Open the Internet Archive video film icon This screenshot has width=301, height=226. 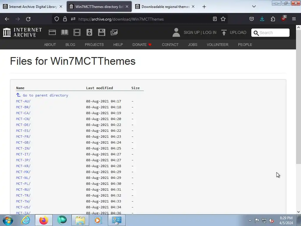(x=77, y=32)
